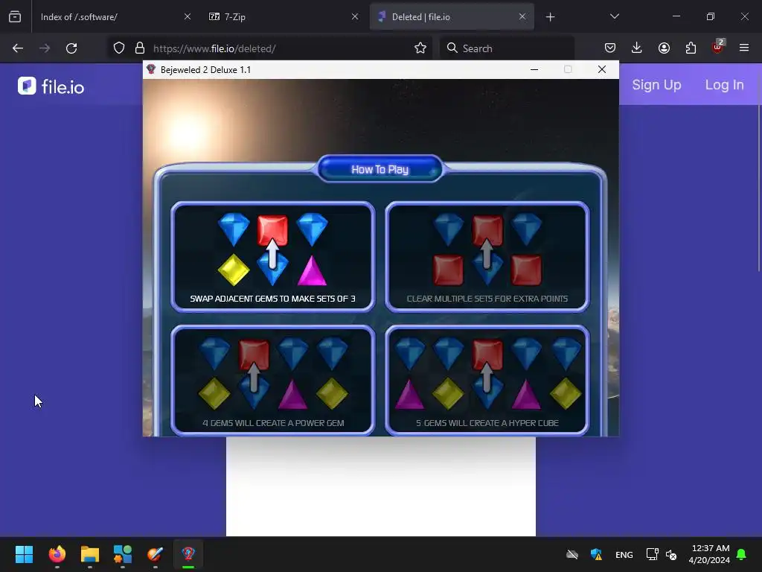Open the tracking protection shield icon
The height and width of the screenshot is (572, 762).
tap(119, 48)
